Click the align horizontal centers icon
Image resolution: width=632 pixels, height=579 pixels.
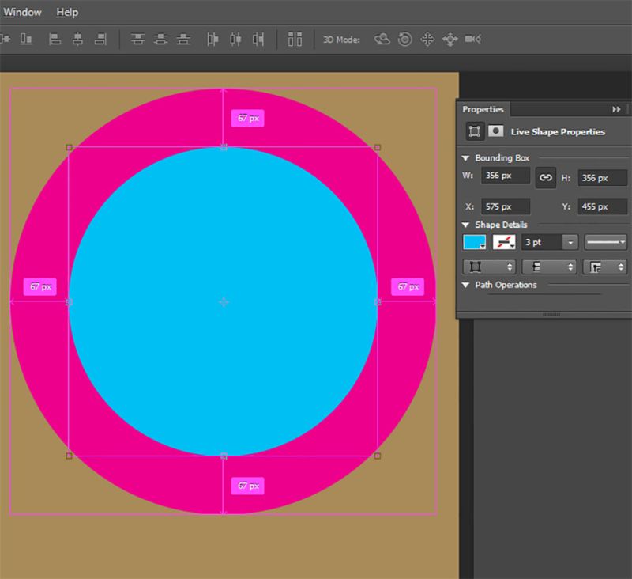click(x=77, y=38)
